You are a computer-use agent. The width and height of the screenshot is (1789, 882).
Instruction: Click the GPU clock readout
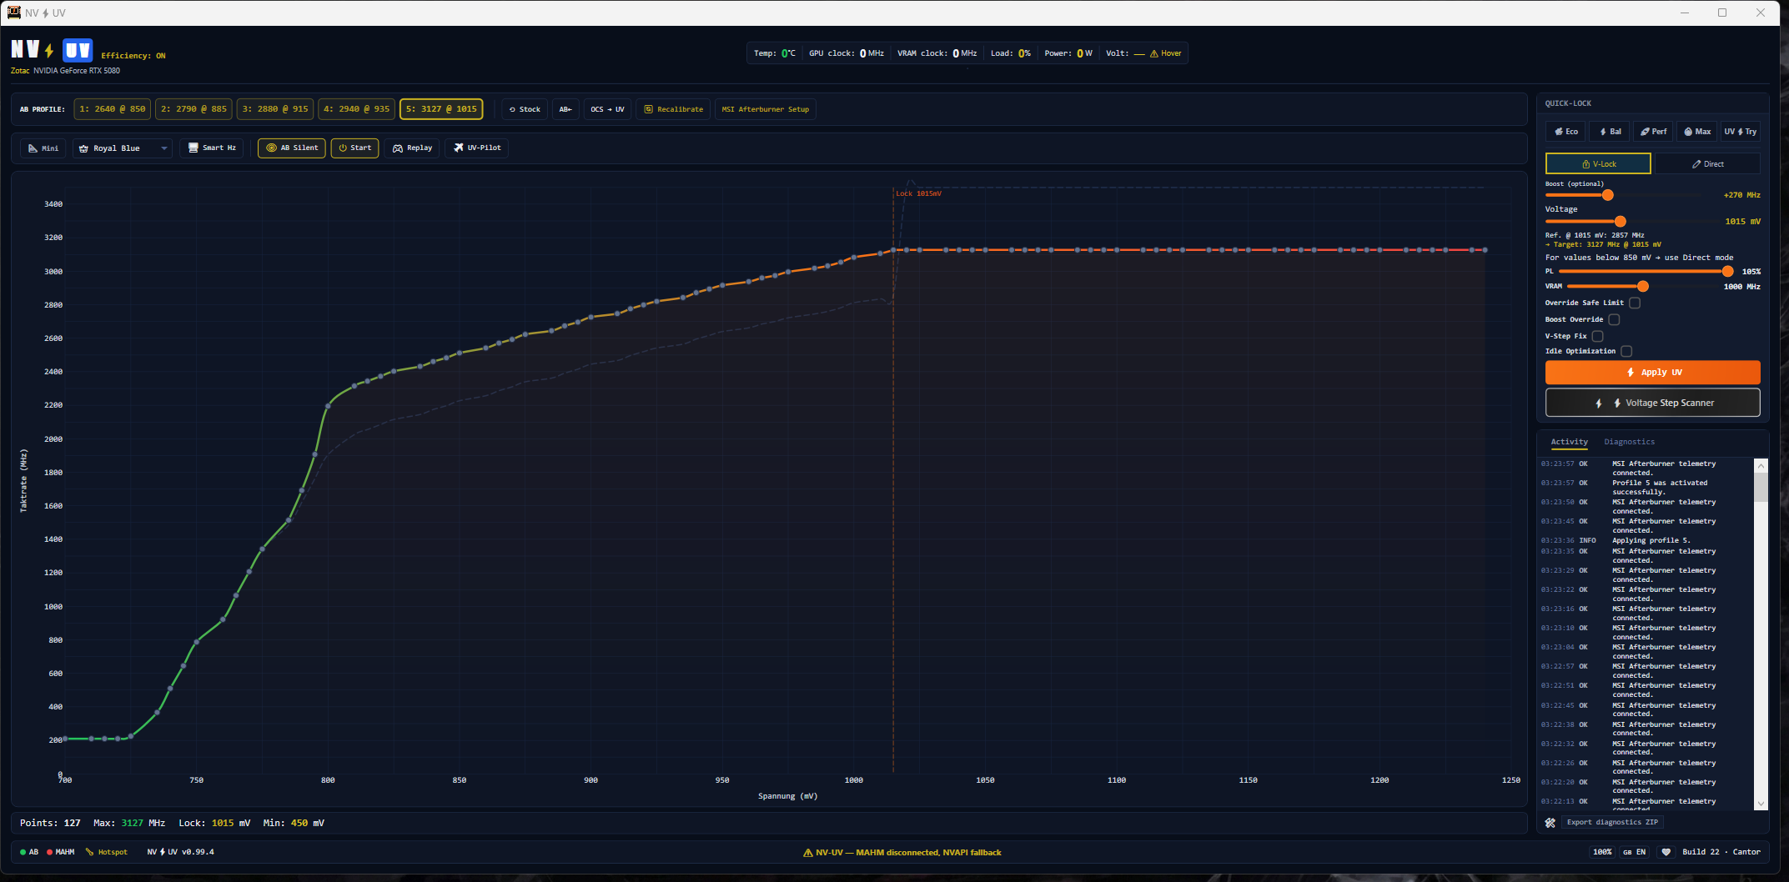pos(846,53)
